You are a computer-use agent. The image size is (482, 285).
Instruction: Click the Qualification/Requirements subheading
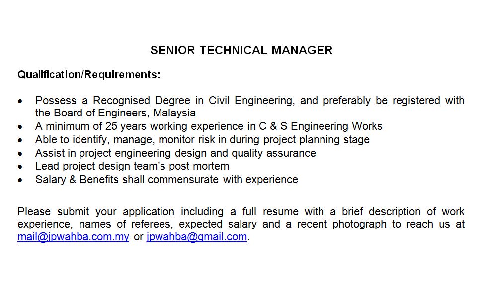click(x=89, y=75)
